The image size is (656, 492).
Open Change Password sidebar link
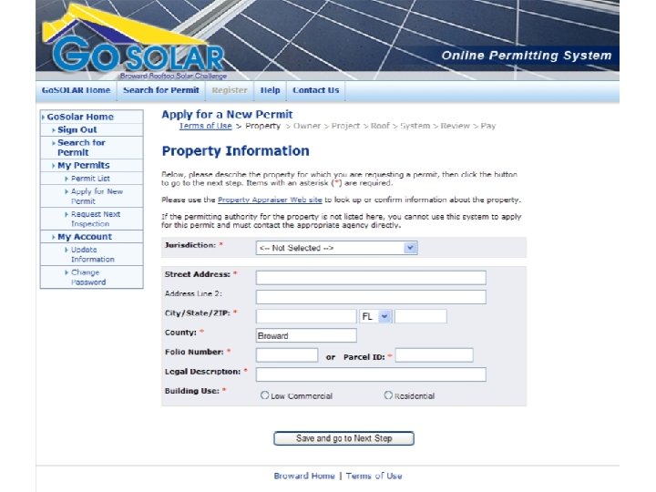point(88,277)
